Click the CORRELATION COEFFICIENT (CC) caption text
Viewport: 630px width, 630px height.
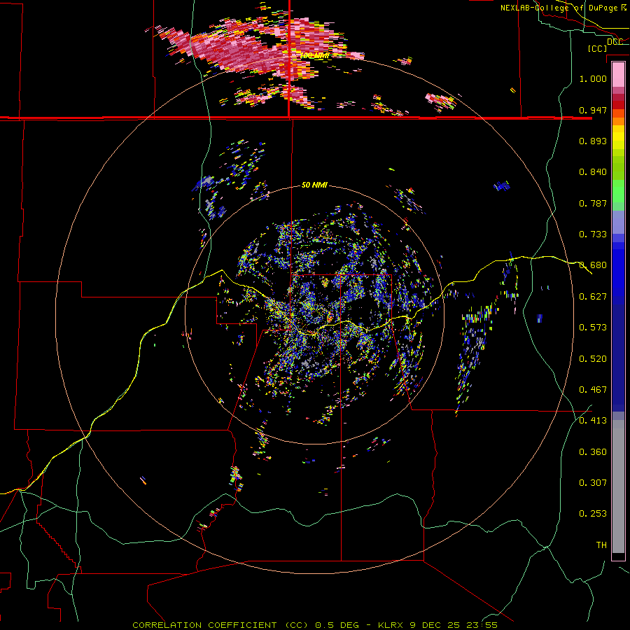220,625
